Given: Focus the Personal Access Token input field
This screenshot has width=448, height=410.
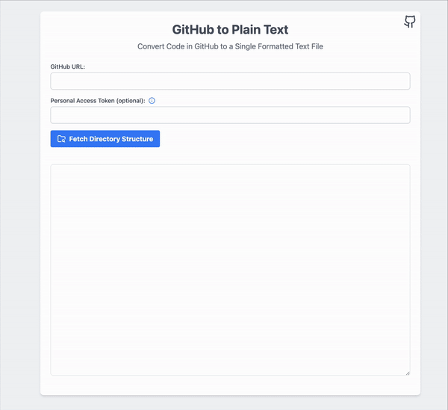Looking at the screenshot, I should [230, 115].
